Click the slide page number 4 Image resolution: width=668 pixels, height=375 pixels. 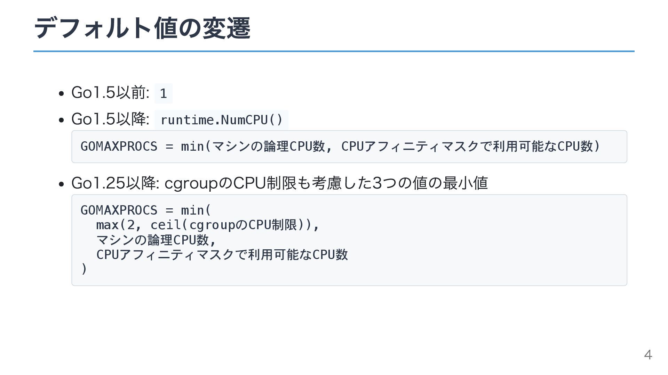coord(648,355)
